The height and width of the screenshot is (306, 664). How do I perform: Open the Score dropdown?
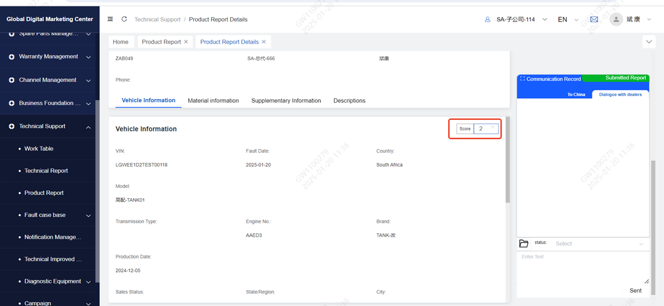point(486,129)
